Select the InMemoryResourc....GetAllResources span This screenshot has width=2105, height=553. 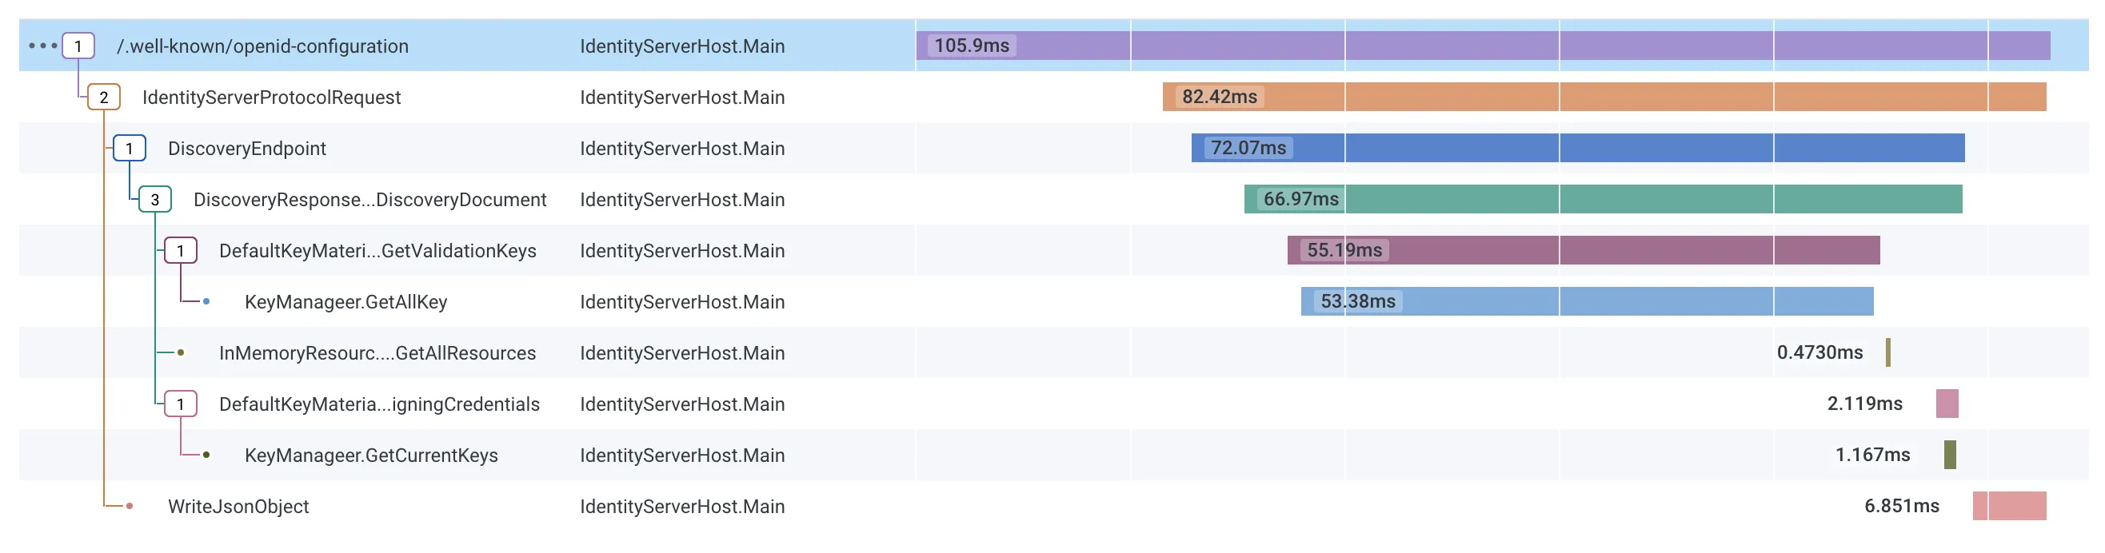377,353
